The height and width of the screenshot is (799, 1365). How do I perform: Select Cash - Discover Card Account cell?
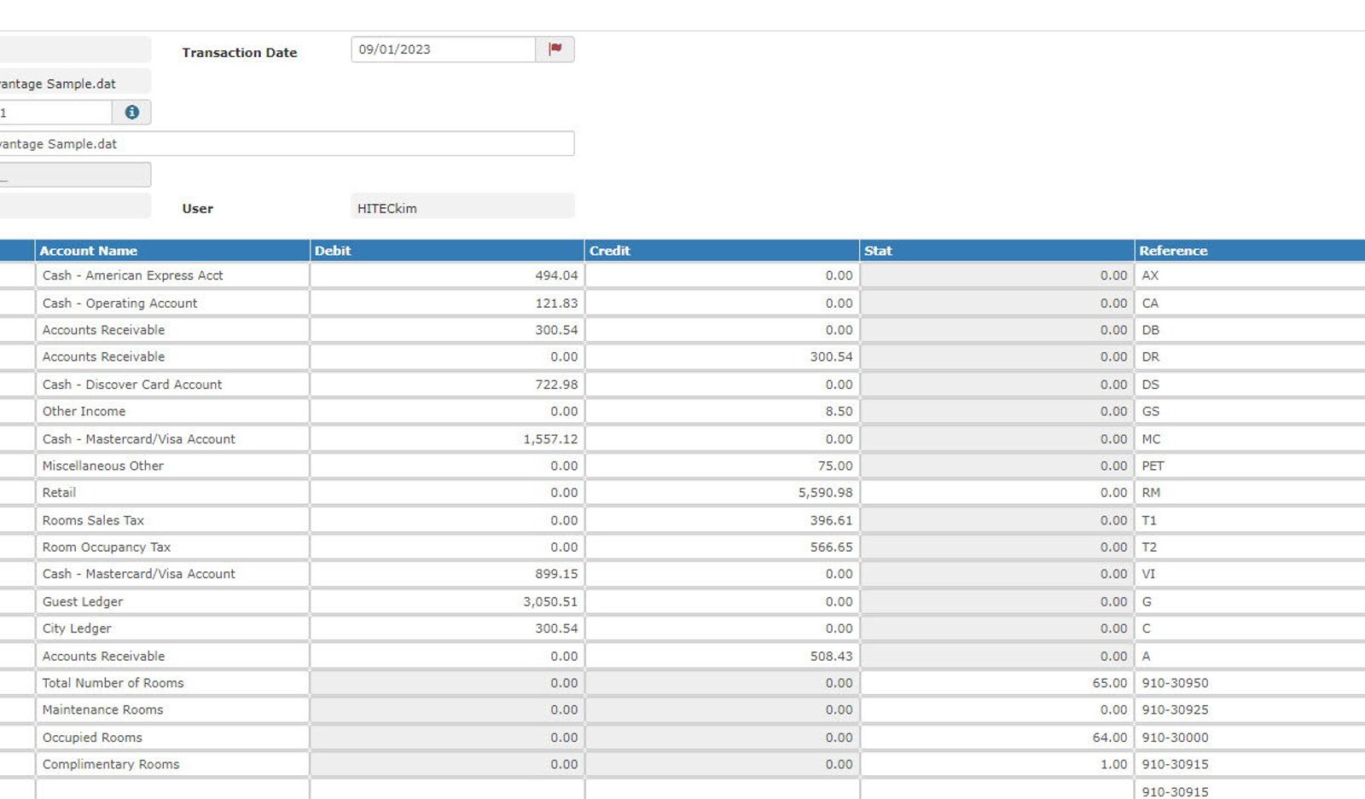tap(172, 385)
